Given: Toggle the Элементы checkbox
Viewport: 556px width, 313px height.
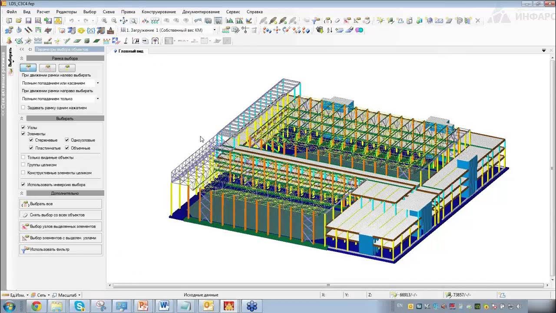Looking at the screenshot, I should pyautogui.click(x=23, y=134).
